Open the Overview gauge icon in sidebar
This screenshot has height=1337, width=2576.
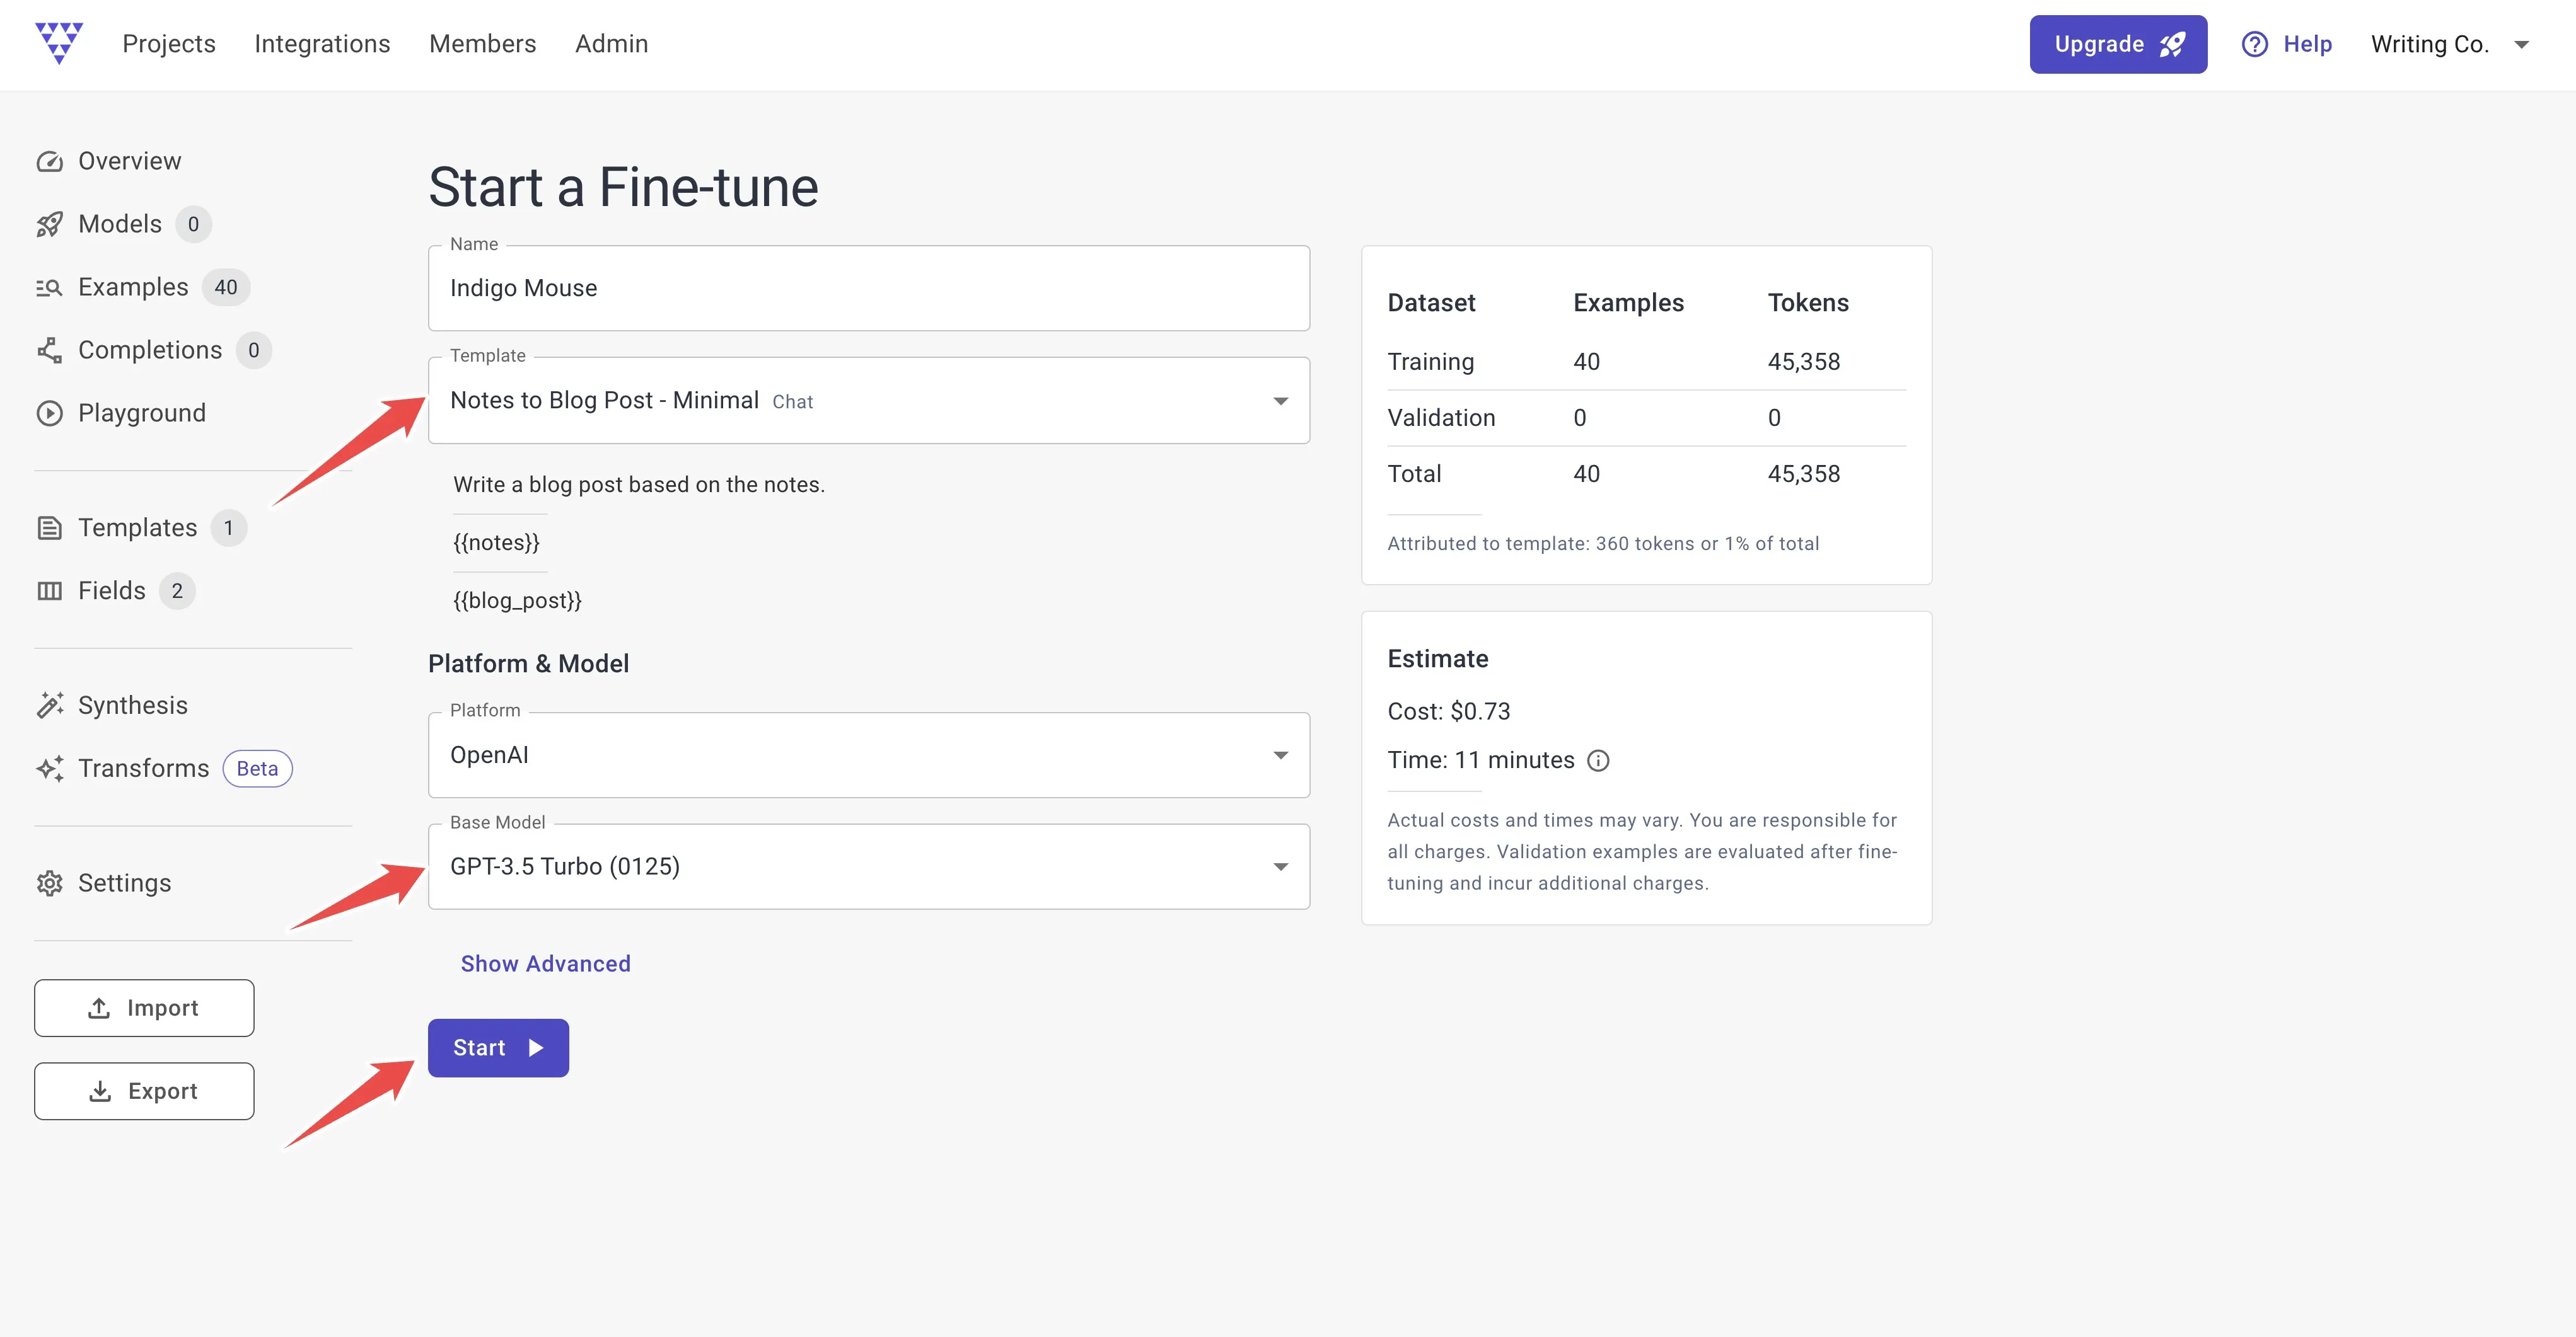(49, 162)
